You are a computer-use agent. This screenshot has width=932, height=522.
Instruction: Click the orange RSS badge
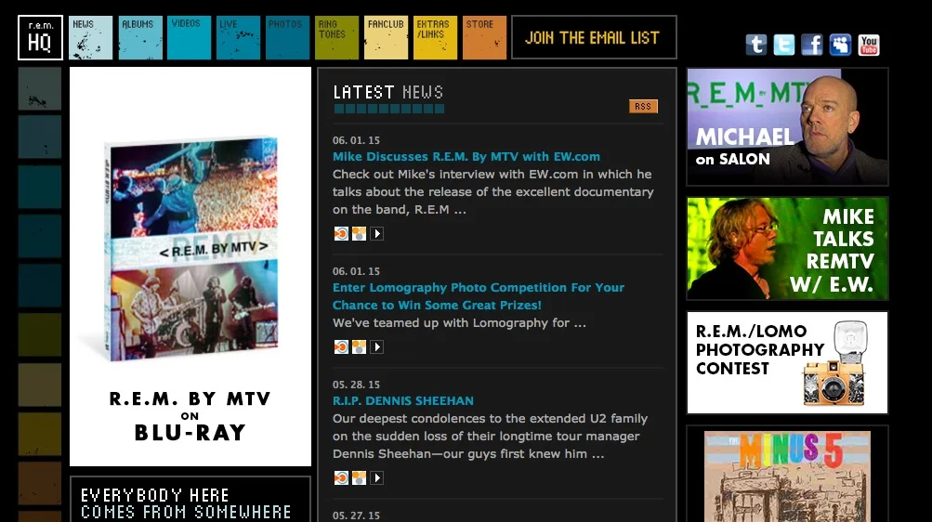643,106
